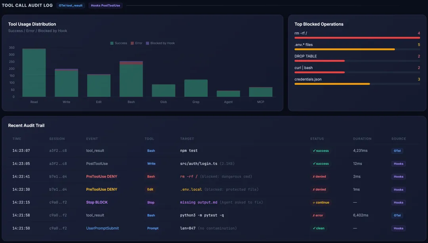
Task: Click the DROP TABLE progress bar
Action: pos(357,61)
